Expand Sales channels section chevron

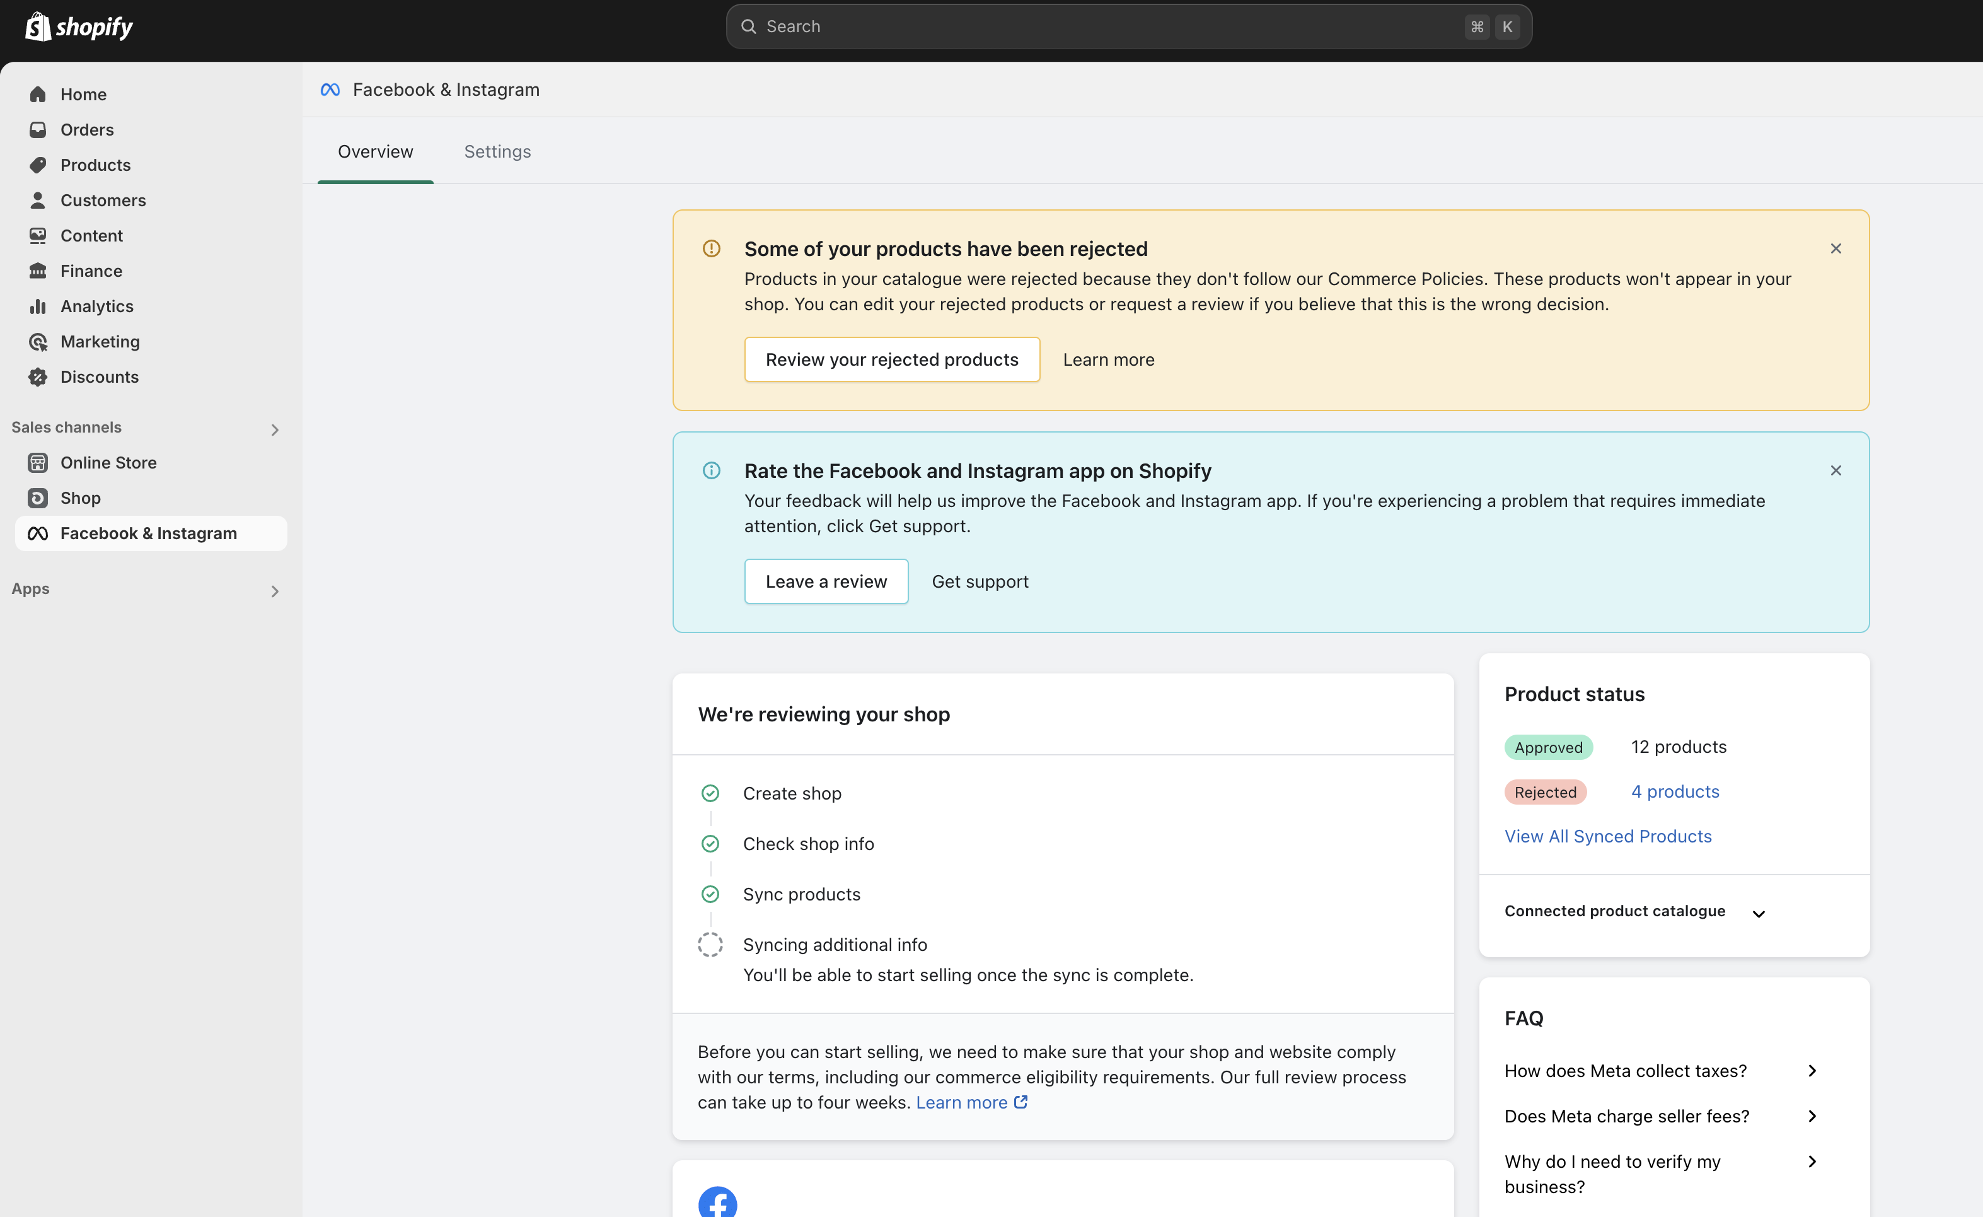[x=275, y=430]
